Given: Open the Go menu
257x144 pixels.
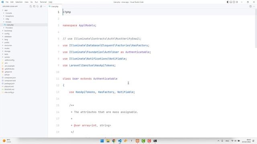Looking at the screenshot, I should tap(31, 2).
